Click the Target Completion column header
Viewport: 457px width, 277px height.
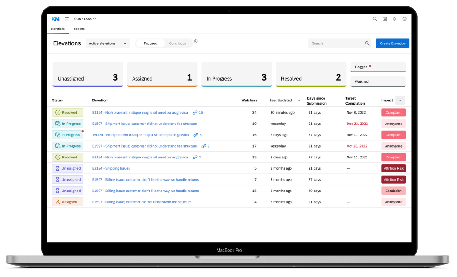coord(355,101)
